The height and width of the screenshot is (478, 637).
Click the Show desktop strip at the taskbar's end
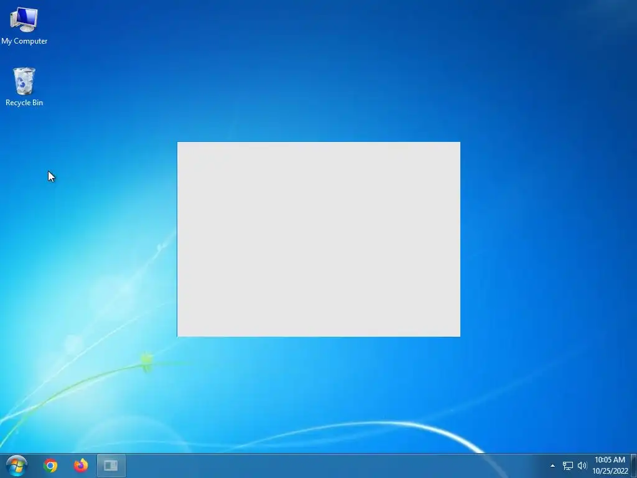[x=634, y=466]
